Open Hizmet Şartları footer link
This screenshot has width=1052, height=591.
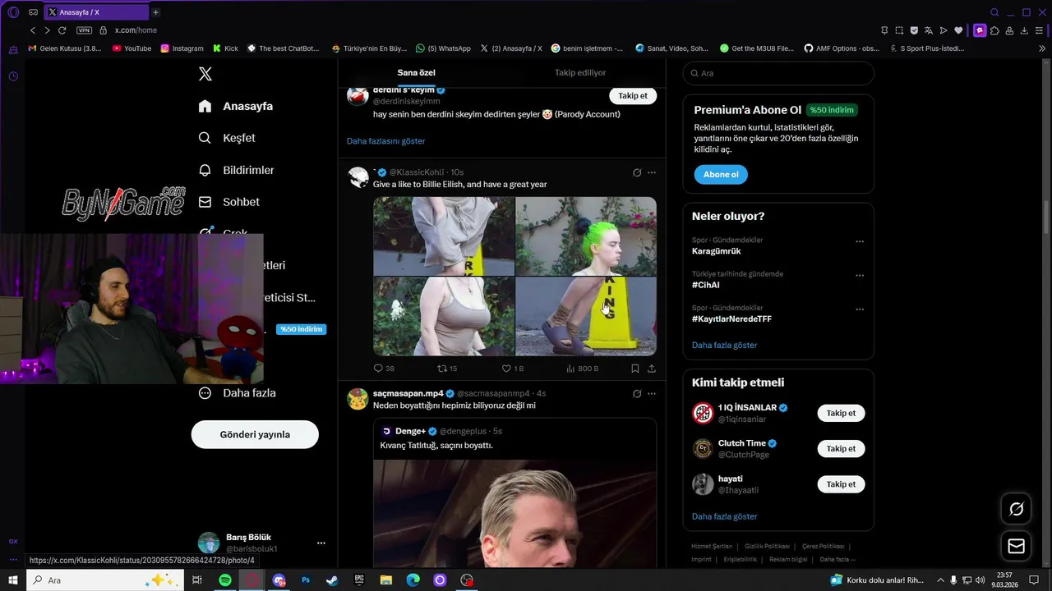tap(712, 546)
